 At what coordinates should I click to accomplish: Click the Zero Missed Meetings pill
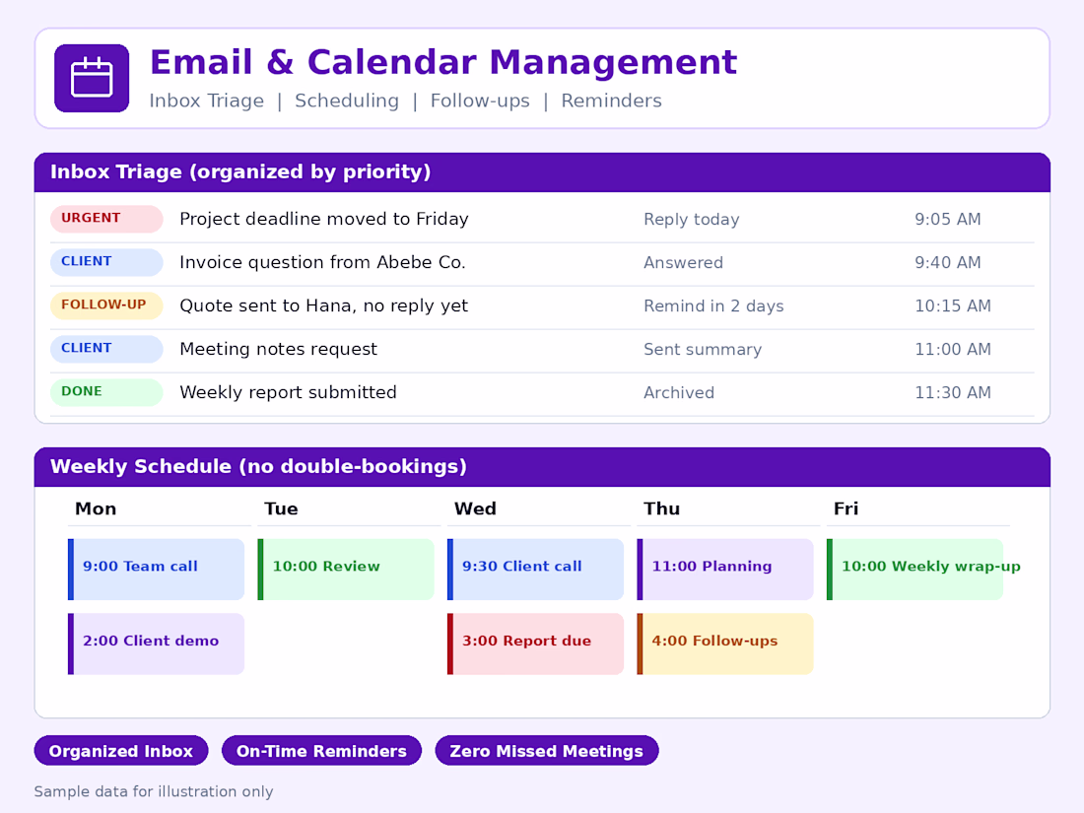(x=546, y=751)
